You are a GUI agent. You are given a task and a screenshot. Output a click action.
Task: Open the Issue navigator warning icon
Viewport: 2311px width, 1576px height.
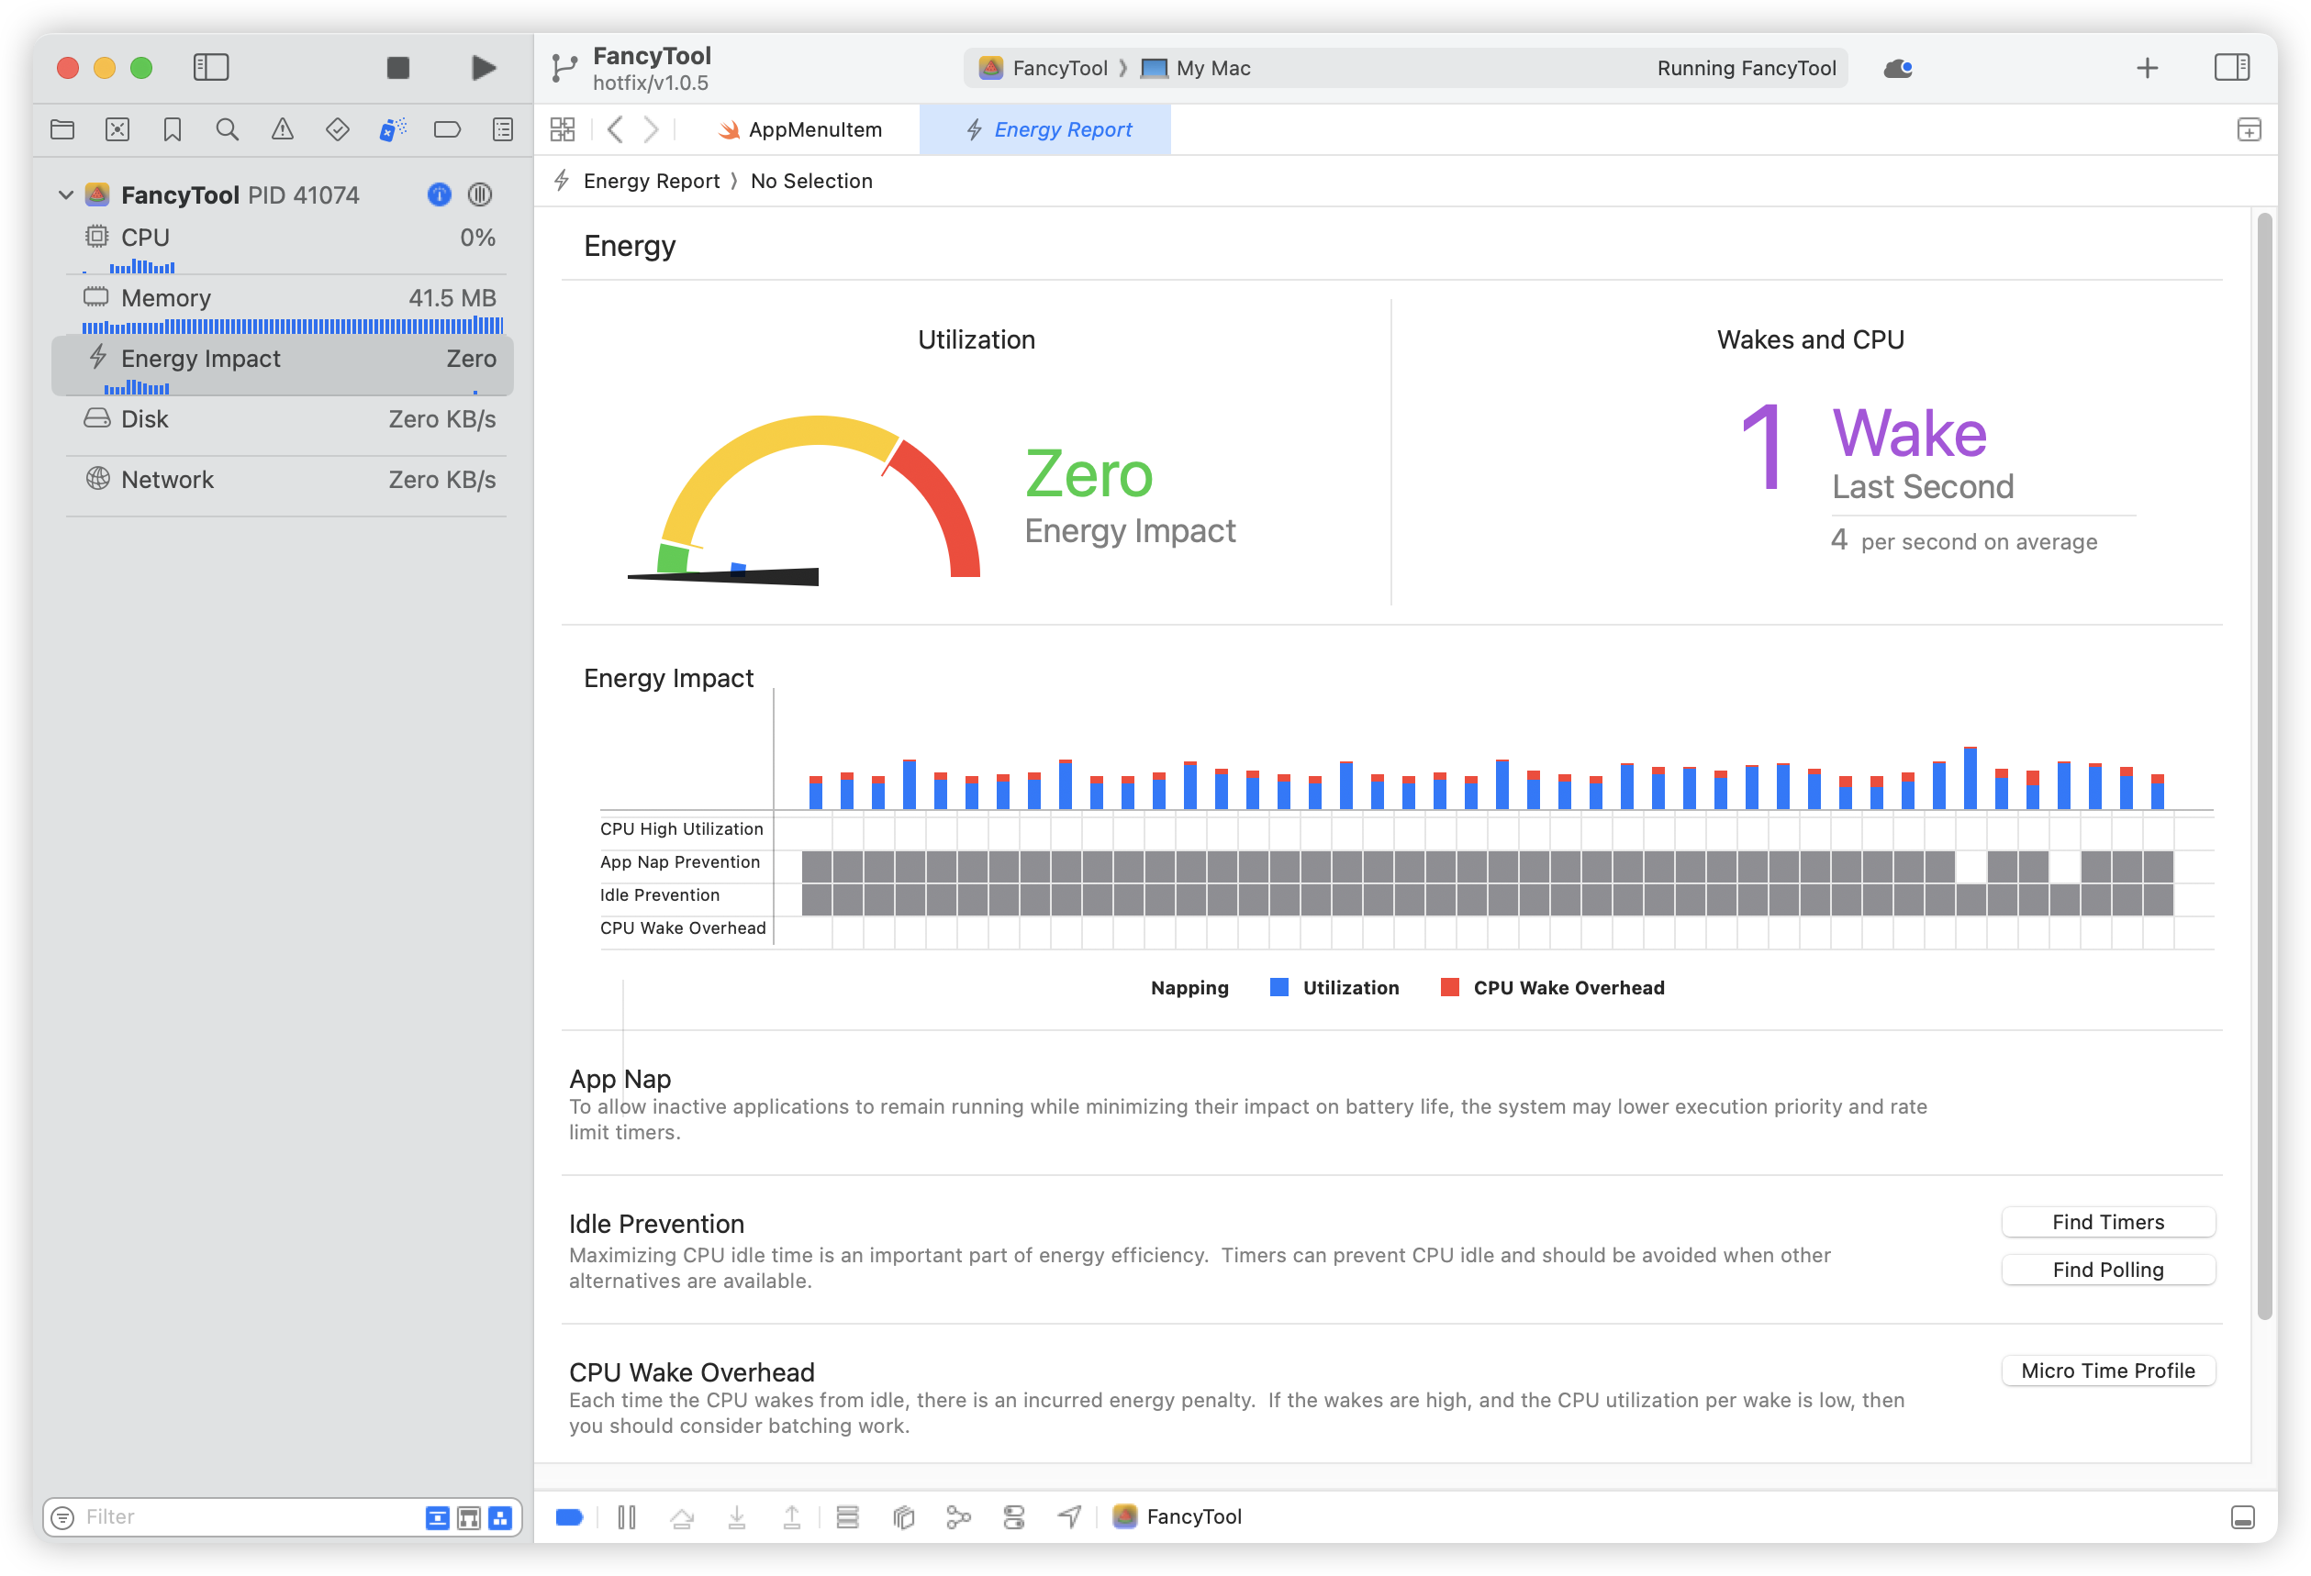pos(283,129)
